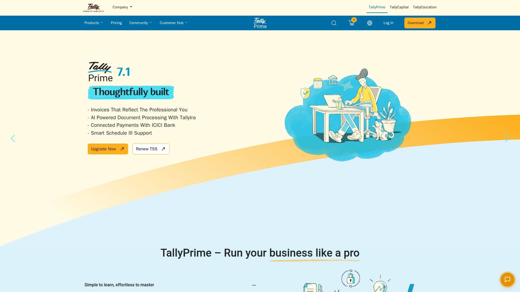Open the Products dropdown menu
520x292 pixels.
(93, 23)
